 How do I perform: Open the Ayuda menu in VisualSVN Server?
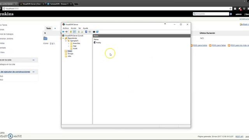pyautogui.click(x=86, y=28)
